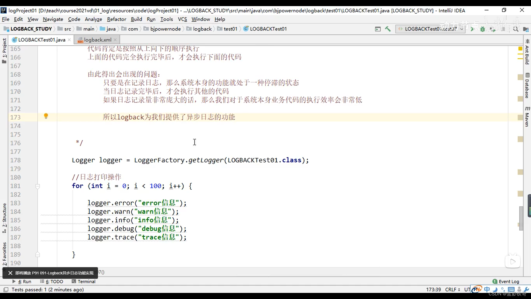This screenshot has height=299, width=531.
Task: Open the Edit menu
Action: [18, 19]
